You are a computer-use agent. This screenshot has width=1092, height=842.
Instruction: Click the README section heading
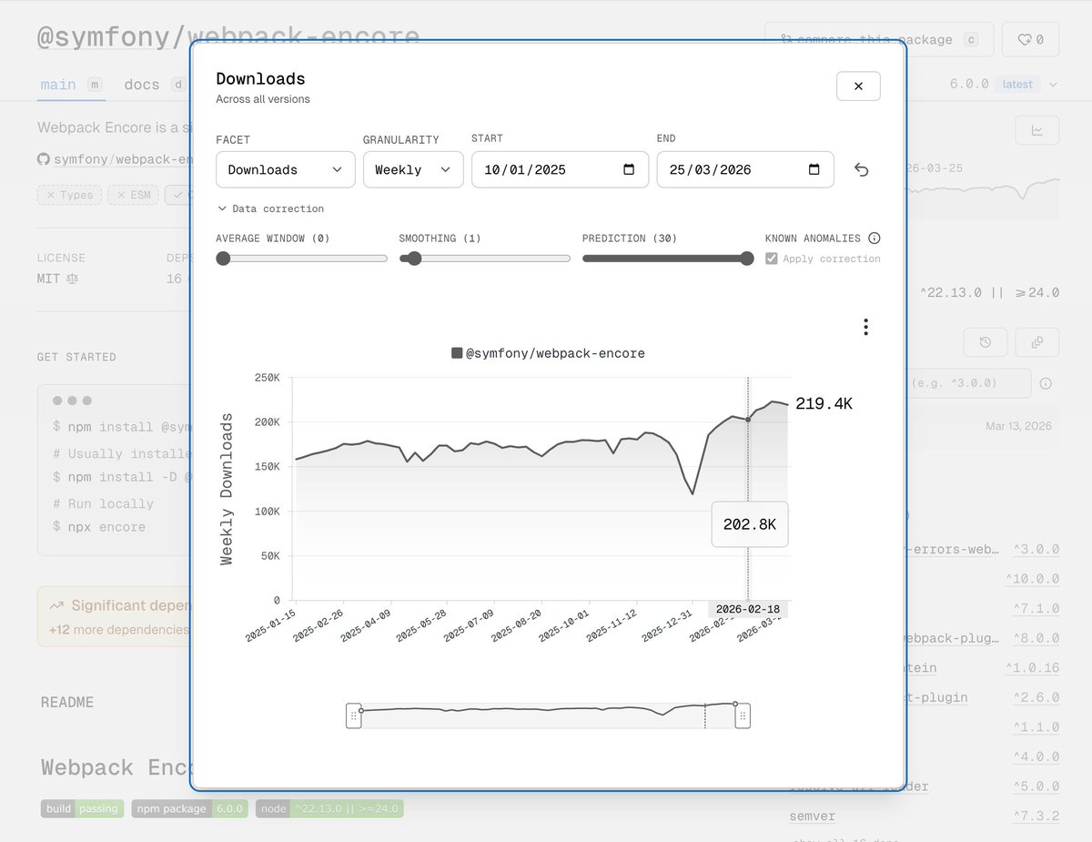click(67, 703)
